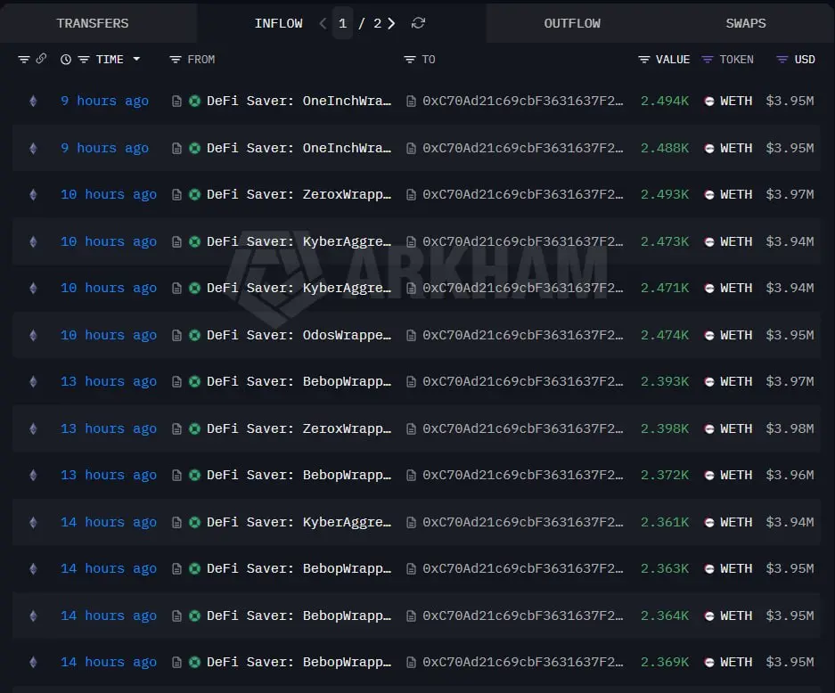Screen dimensions: 835x693
Task: Expand the TIME sort dropdown arrow
Action: tap(136, 59)
